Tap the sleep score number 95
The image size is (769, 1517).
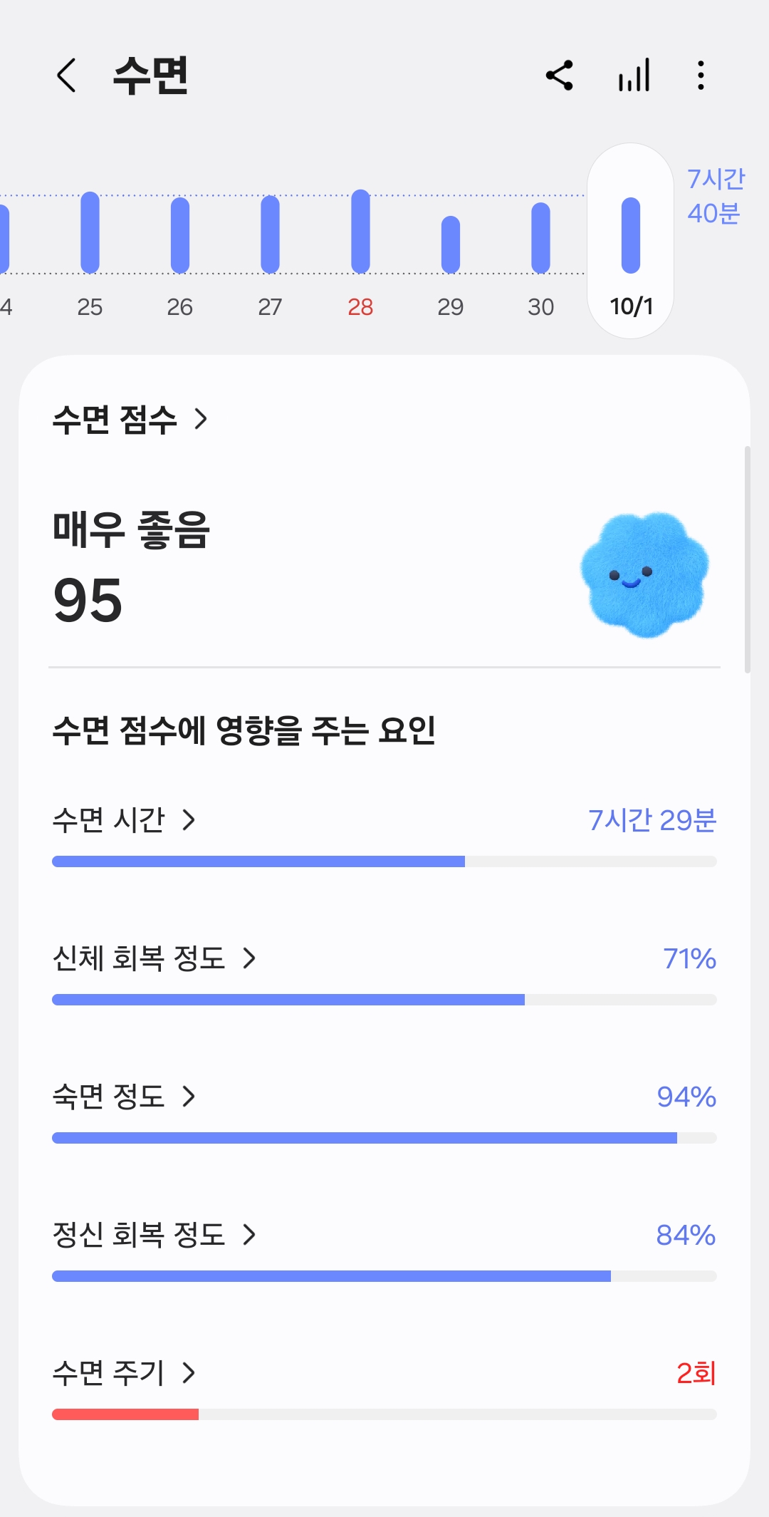(x=88, y=601)
